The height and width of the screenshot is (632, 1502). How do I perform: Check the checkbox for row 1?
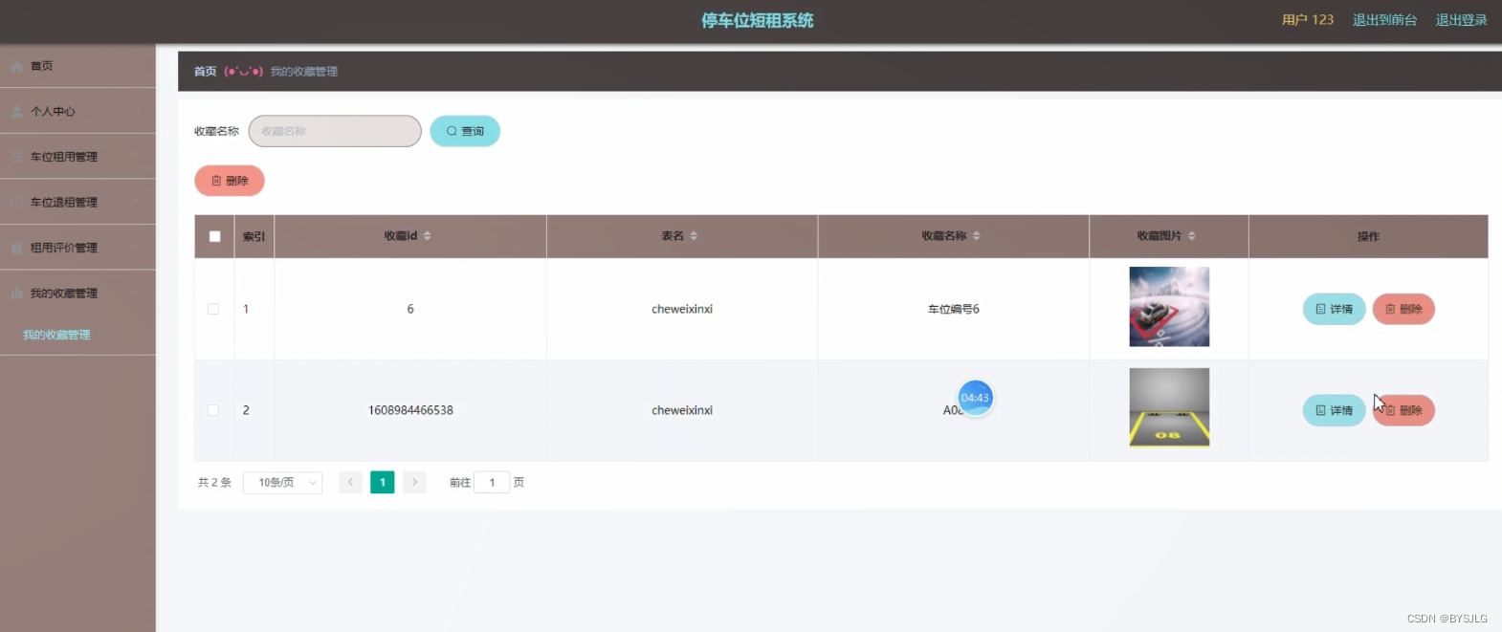click(x=213, y=309)
